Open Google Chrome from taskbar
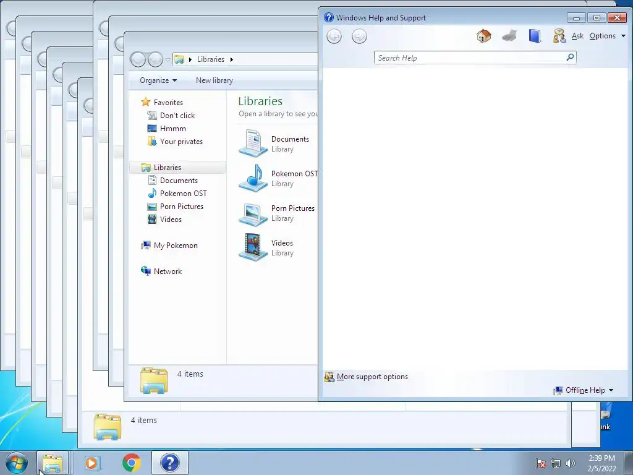Viewport: 633px width, 475px height. click(132, 463)
